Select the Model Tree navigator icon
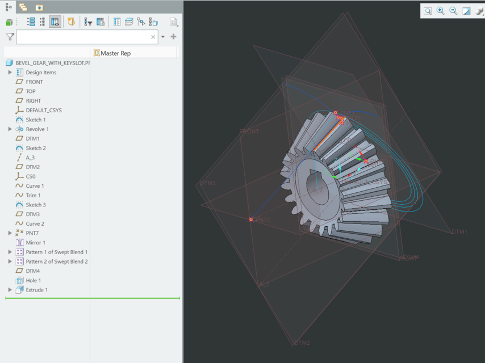The width and height of the screenshot is (485, 363). point(7,8)
